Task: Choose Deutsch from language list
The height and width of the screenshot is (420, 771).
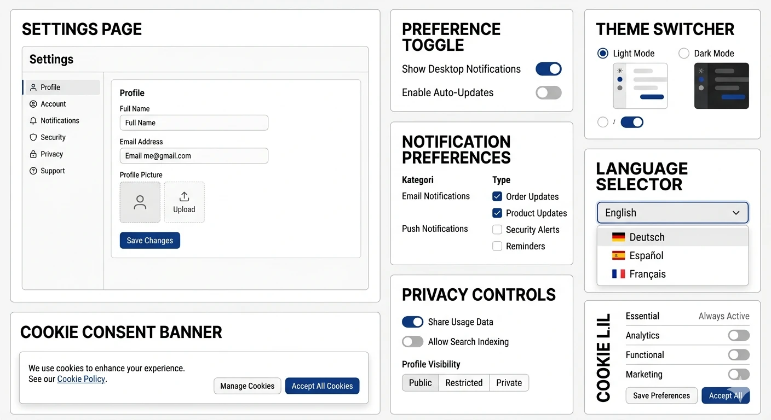Action: point(672,237)
